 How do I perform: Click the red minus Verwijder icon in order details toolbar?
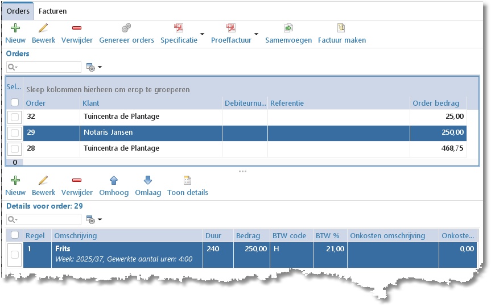(x=77, y=180)
